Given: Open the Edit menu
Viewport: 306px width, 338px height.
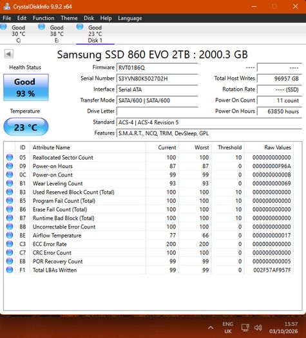Looking at the screenshot, I should (x=22, y=18).
